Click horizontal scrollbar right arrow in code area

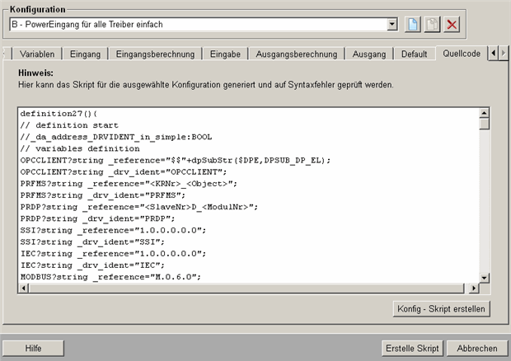(473, 289)
